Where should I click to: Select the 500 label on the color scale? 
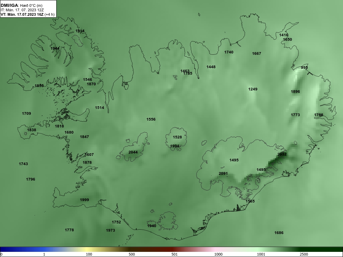132,254
